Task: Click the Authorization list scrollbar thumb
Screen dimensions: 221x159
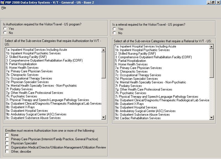Action: point(103,65)
